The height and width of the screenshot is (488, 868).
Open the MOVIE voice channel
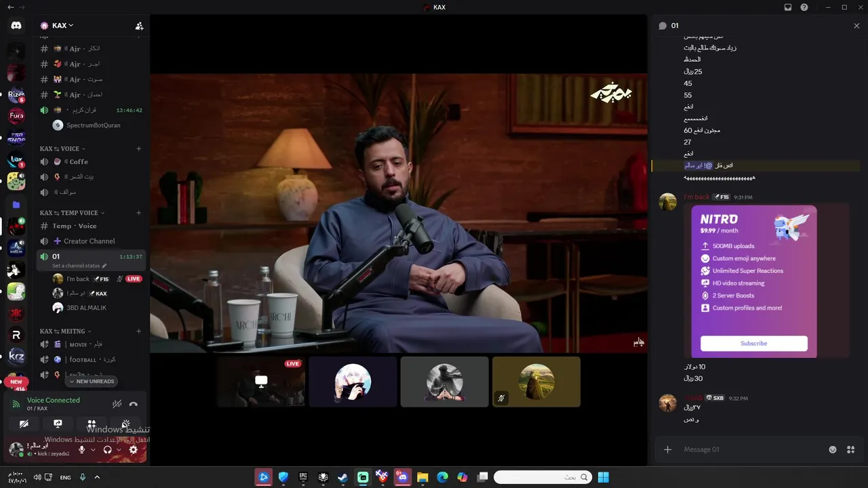91,344
